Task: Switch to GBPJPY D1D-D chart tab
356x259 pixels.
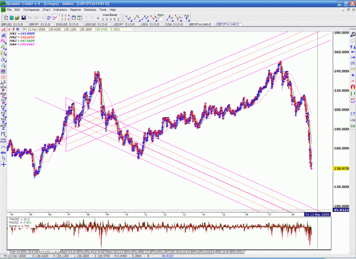Action: (x=39, y=24)
